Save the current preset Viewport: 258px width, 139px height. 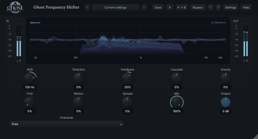[158, 7]
